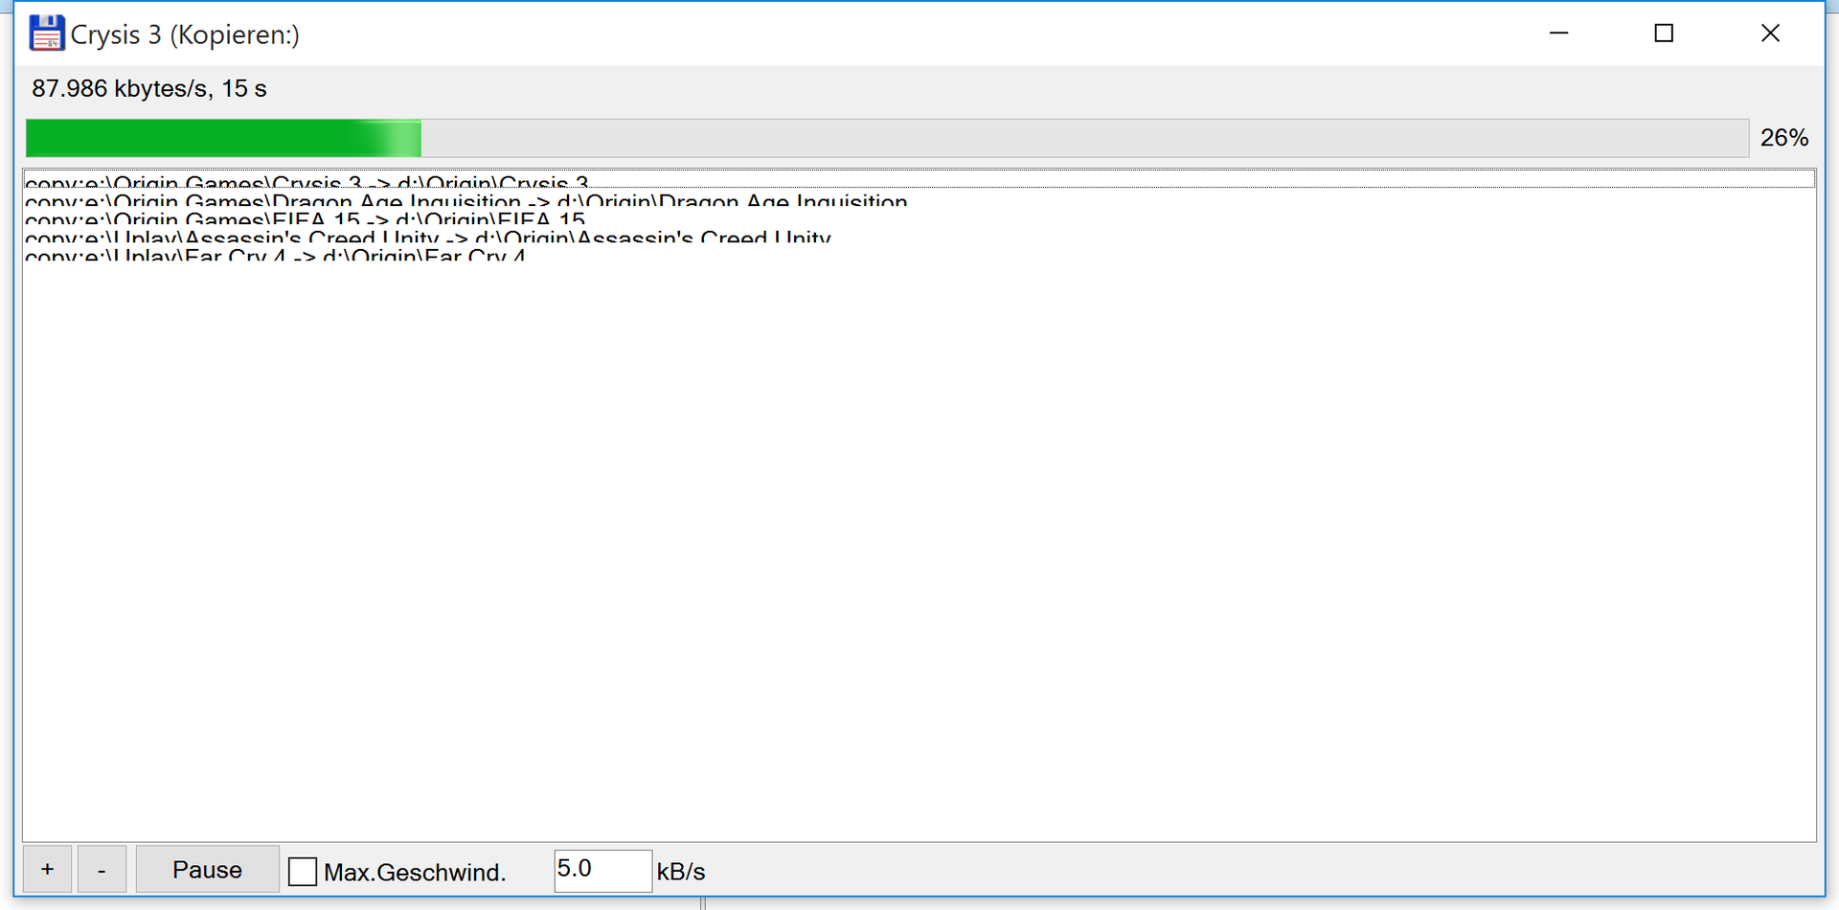Close the copy window
The image size is (1839, 910).
click(1770, 34)
